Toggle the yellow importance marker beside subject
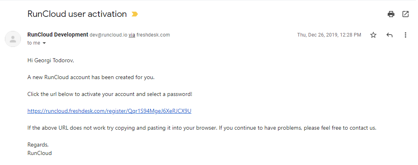Viewport: 418px width, 165px height. (x=135, y=14)
